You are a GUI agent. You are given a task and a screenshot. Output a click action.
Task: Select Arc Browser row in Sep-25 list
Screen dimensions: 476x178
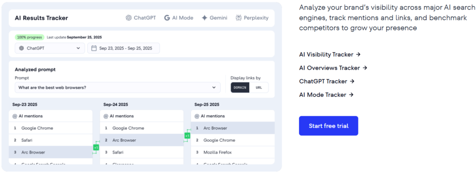(233, 128)
